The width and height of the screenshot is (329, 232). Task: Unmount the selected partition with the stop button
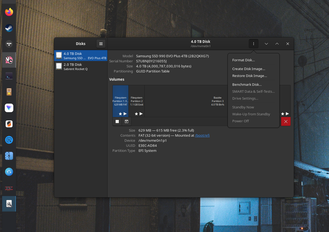pyautogui.click(x=117, y=121)
